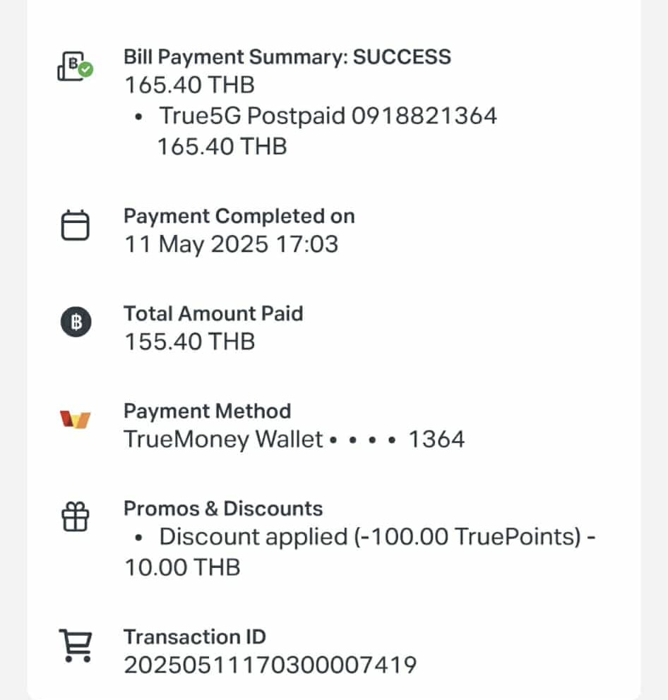Click the 165.40 THB summary amount
Viewport: 668px width, 700px height.
point(189,85)
